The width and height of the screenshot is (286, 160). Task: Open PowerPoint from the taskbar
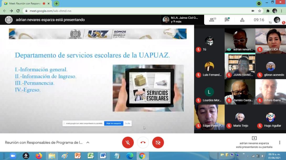tap(78, 156)
